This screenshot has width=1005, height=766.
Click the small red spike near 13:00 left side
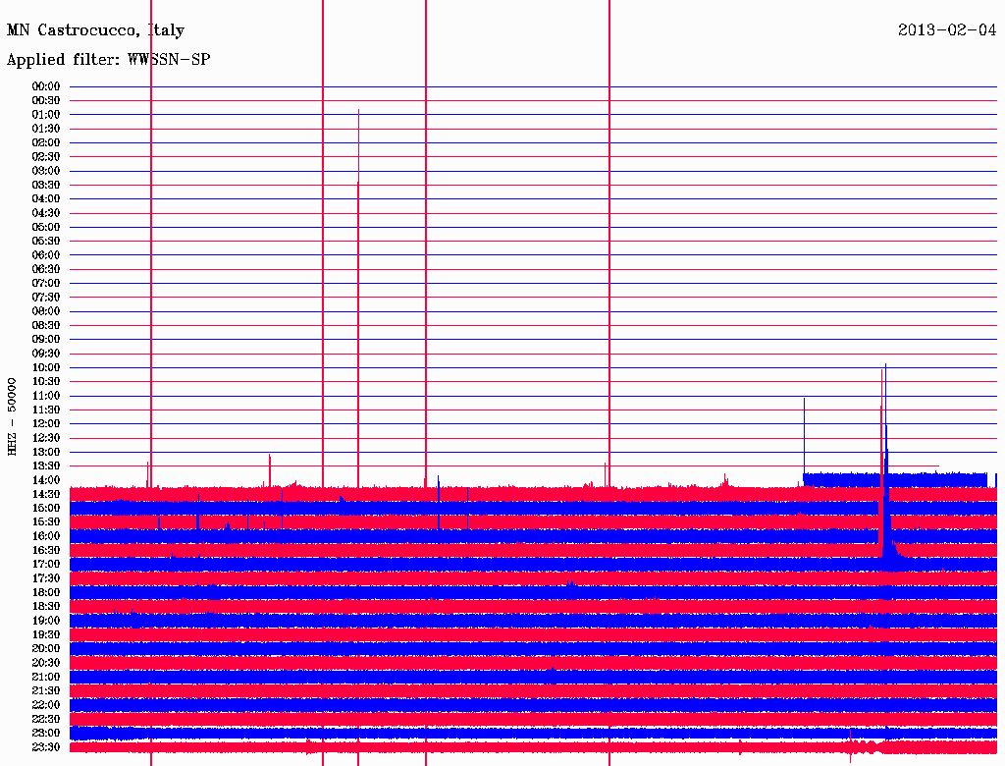270,469
